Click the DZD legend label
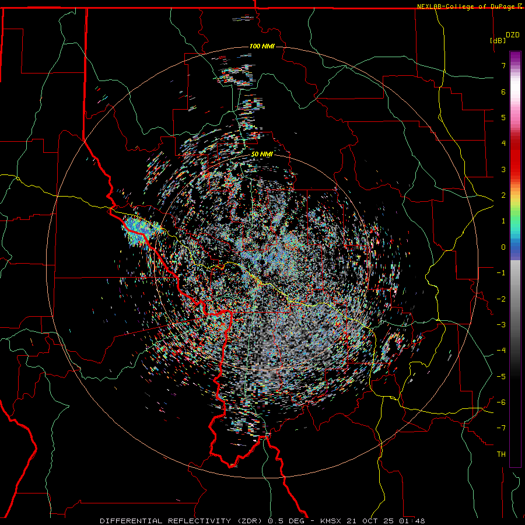This screenshot has height=525, width=525. (513, 35)
